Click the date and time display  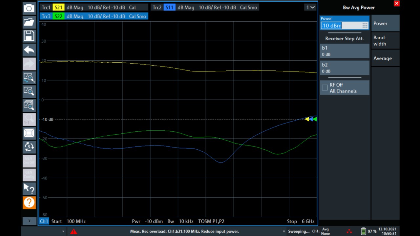pos(387,231)
